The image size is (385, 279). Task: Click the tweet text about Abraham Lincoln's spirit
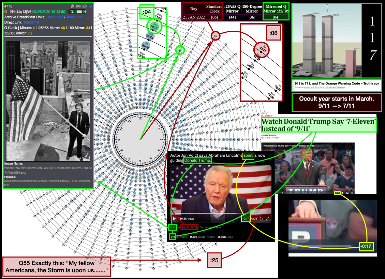point(218,158)
